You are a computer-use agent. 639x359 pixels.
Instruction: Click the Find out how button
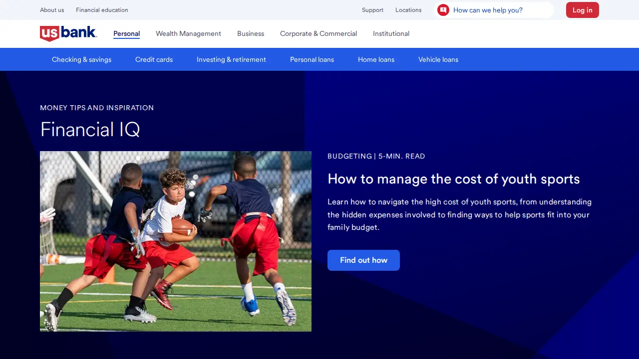[363, 260]
